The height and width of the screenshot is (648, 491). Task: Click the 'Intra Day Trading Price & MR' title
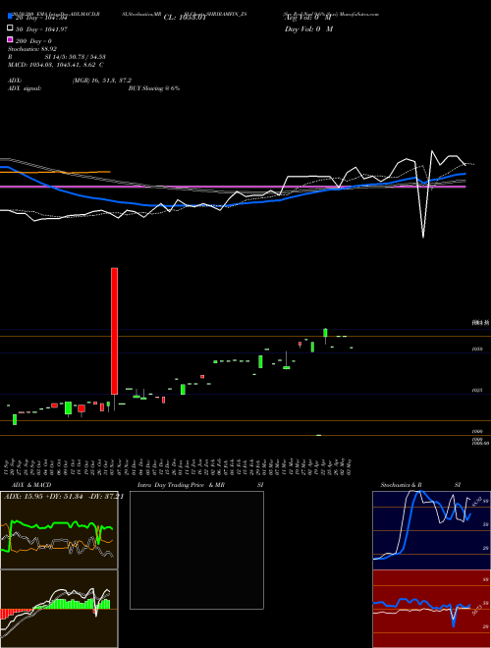point(181,485)
